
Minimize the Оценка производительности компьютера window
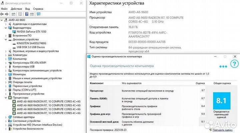click(x=215, y=56)
